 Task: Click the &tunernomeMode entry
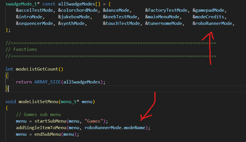[x=164, y=23]
